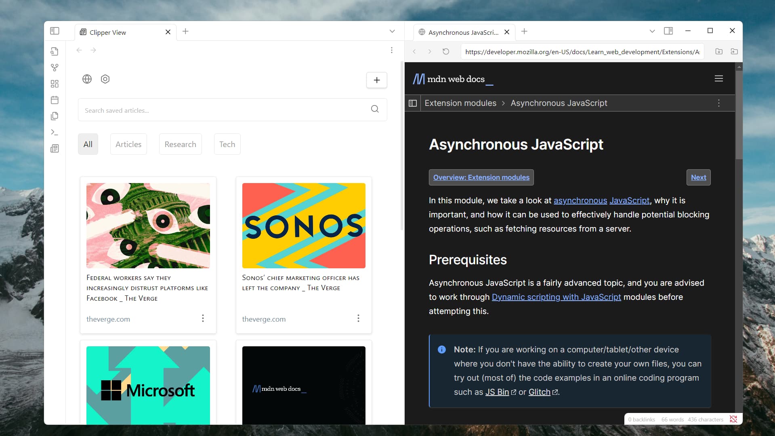Select the Articles filter tab
Image resolution: width=775 pixels, height=436 pixels.
tap(128, 144)
